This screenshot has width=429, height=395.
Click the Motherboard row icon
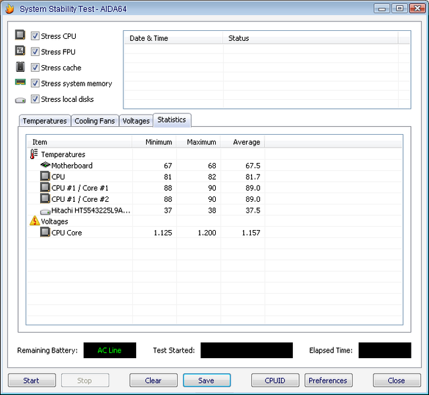(45, 166)
